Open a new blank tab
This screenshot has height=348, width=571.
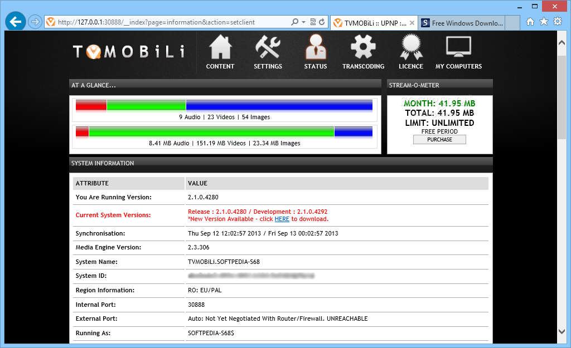pyautogui.click(x=512, y=23)
